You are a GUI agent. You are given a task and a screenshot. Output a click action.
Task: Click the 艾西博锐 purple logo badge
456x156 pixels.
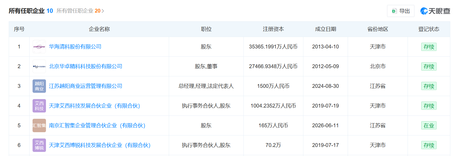pos(39,145)
